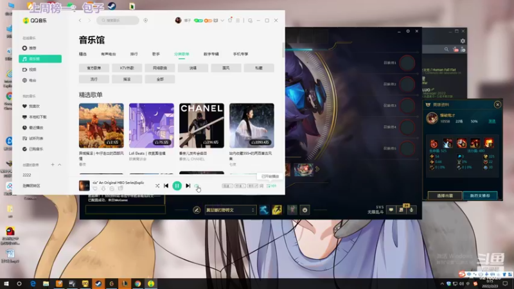This screenshot has height=289, width=514.
Task: Open the CHANEL playlist cover
Action: tap(202, 125)
